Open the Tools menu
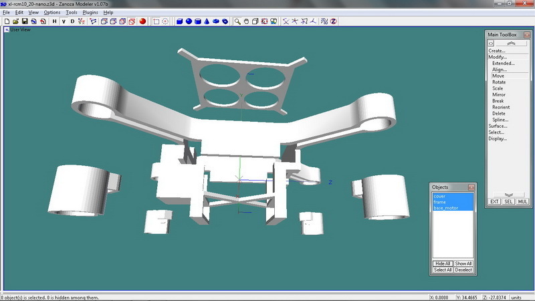 point(72,12)
